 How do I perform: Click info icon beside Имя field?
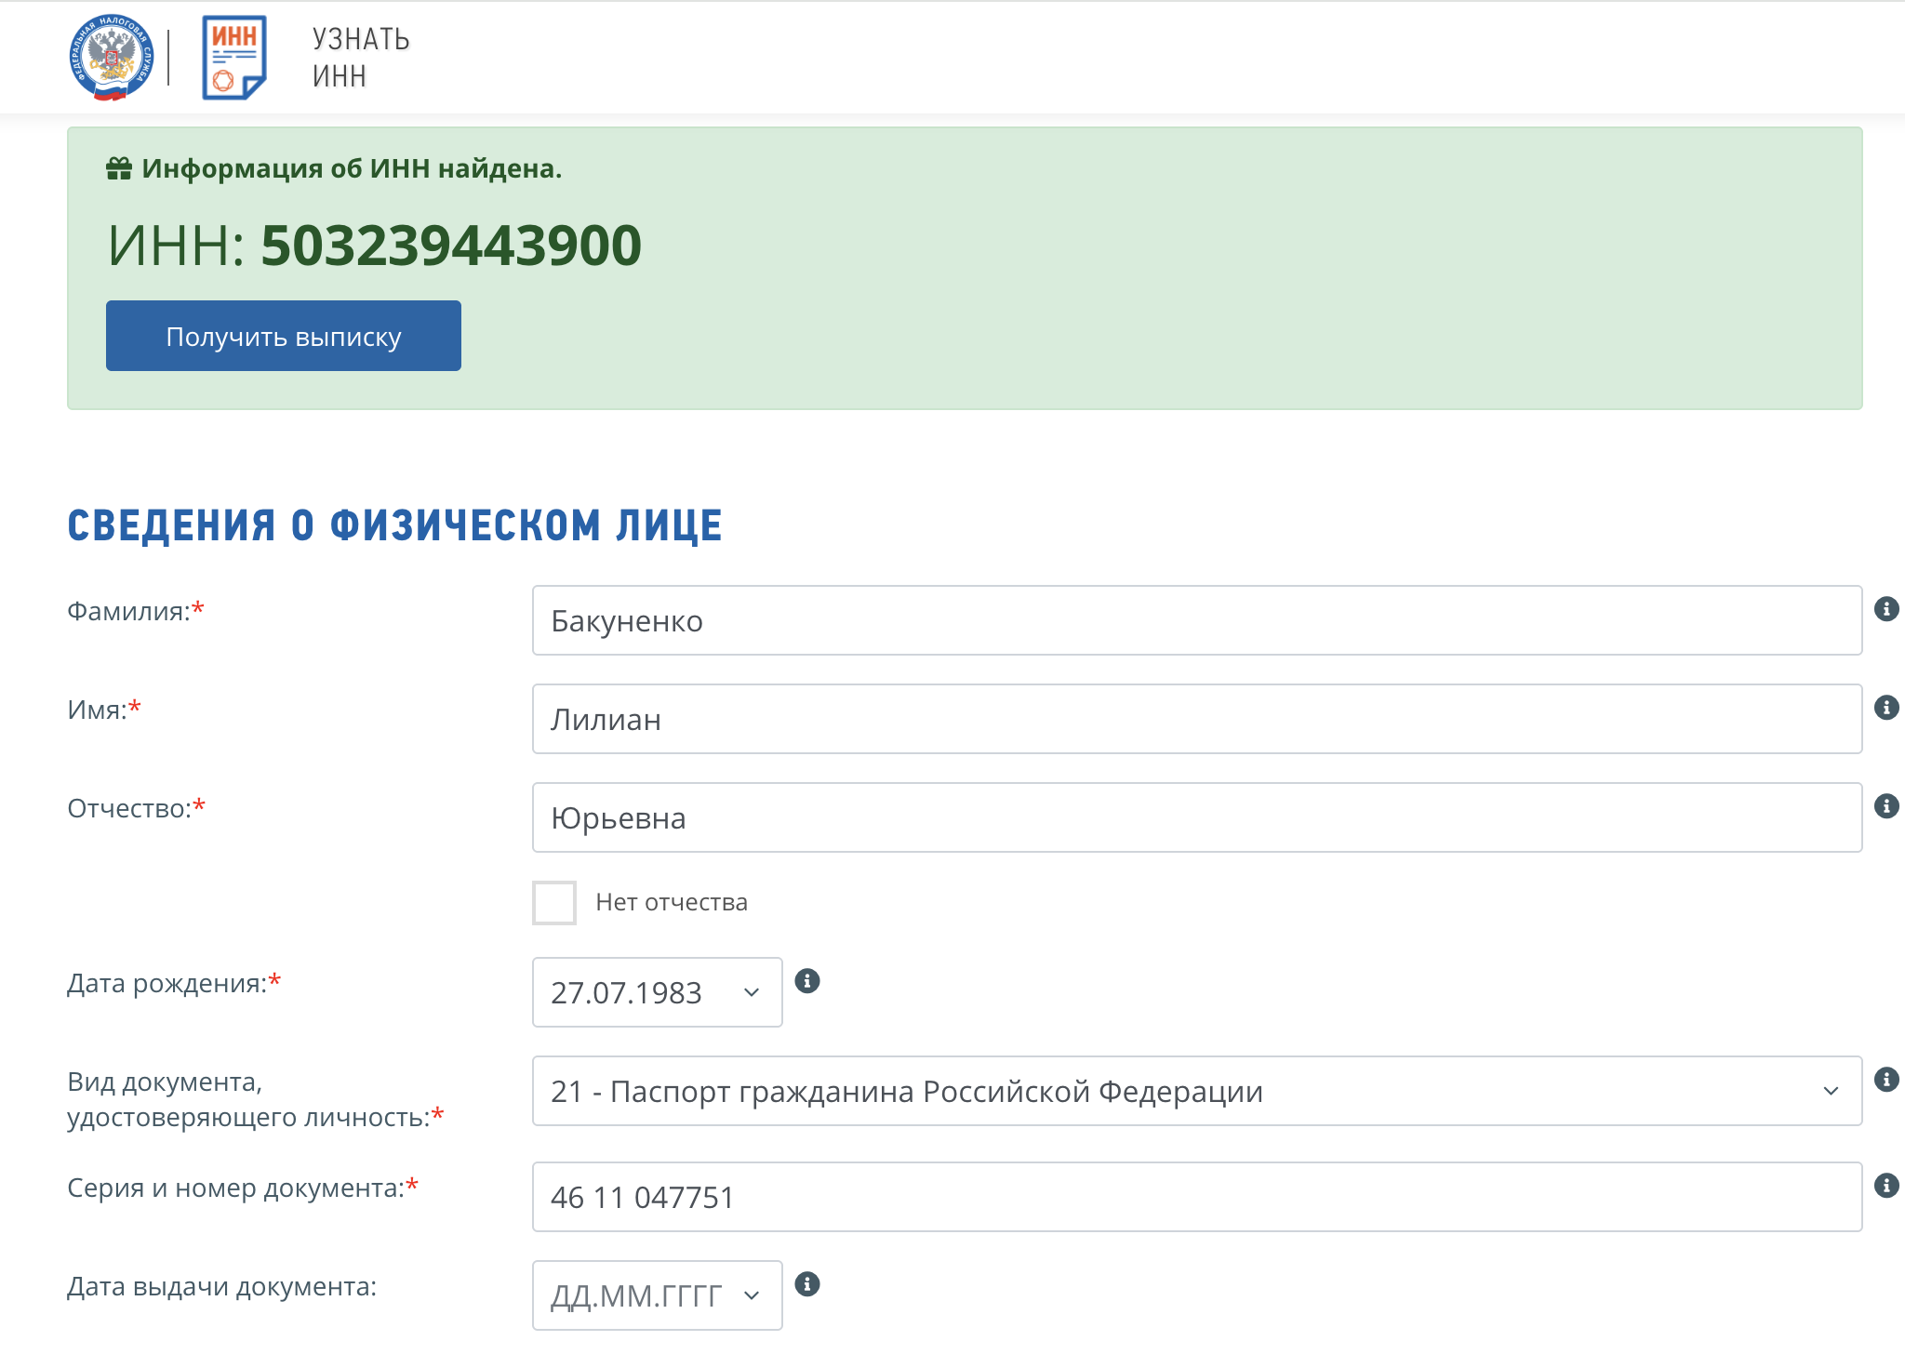(1885, 708)
